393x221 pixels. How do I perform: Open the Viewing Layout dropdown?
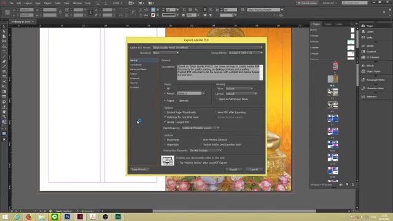click(x=241, y=94)
